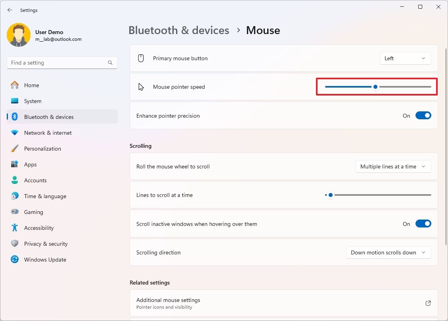The height and width of the screenshot is (321, 448).
Task: Open Additional mouse settings
Action: tap(284, 303)
